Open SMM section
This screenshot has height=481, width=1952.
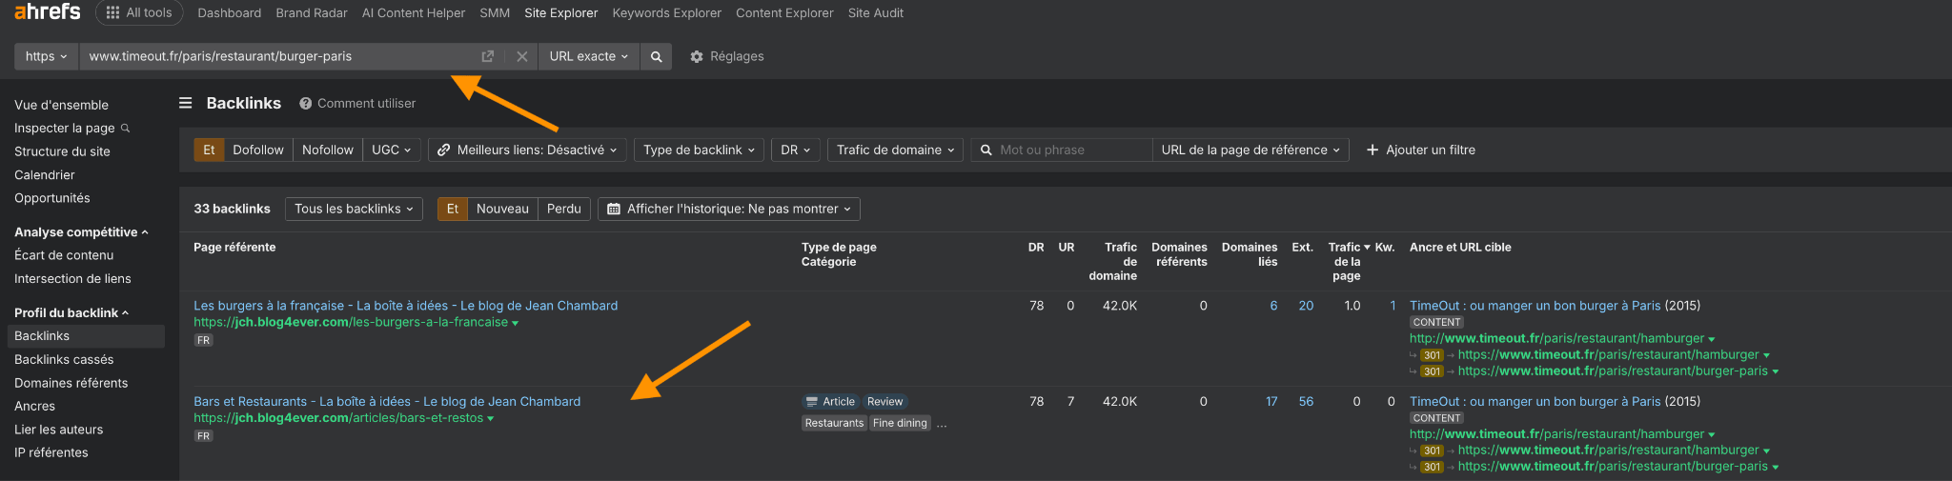495,13
